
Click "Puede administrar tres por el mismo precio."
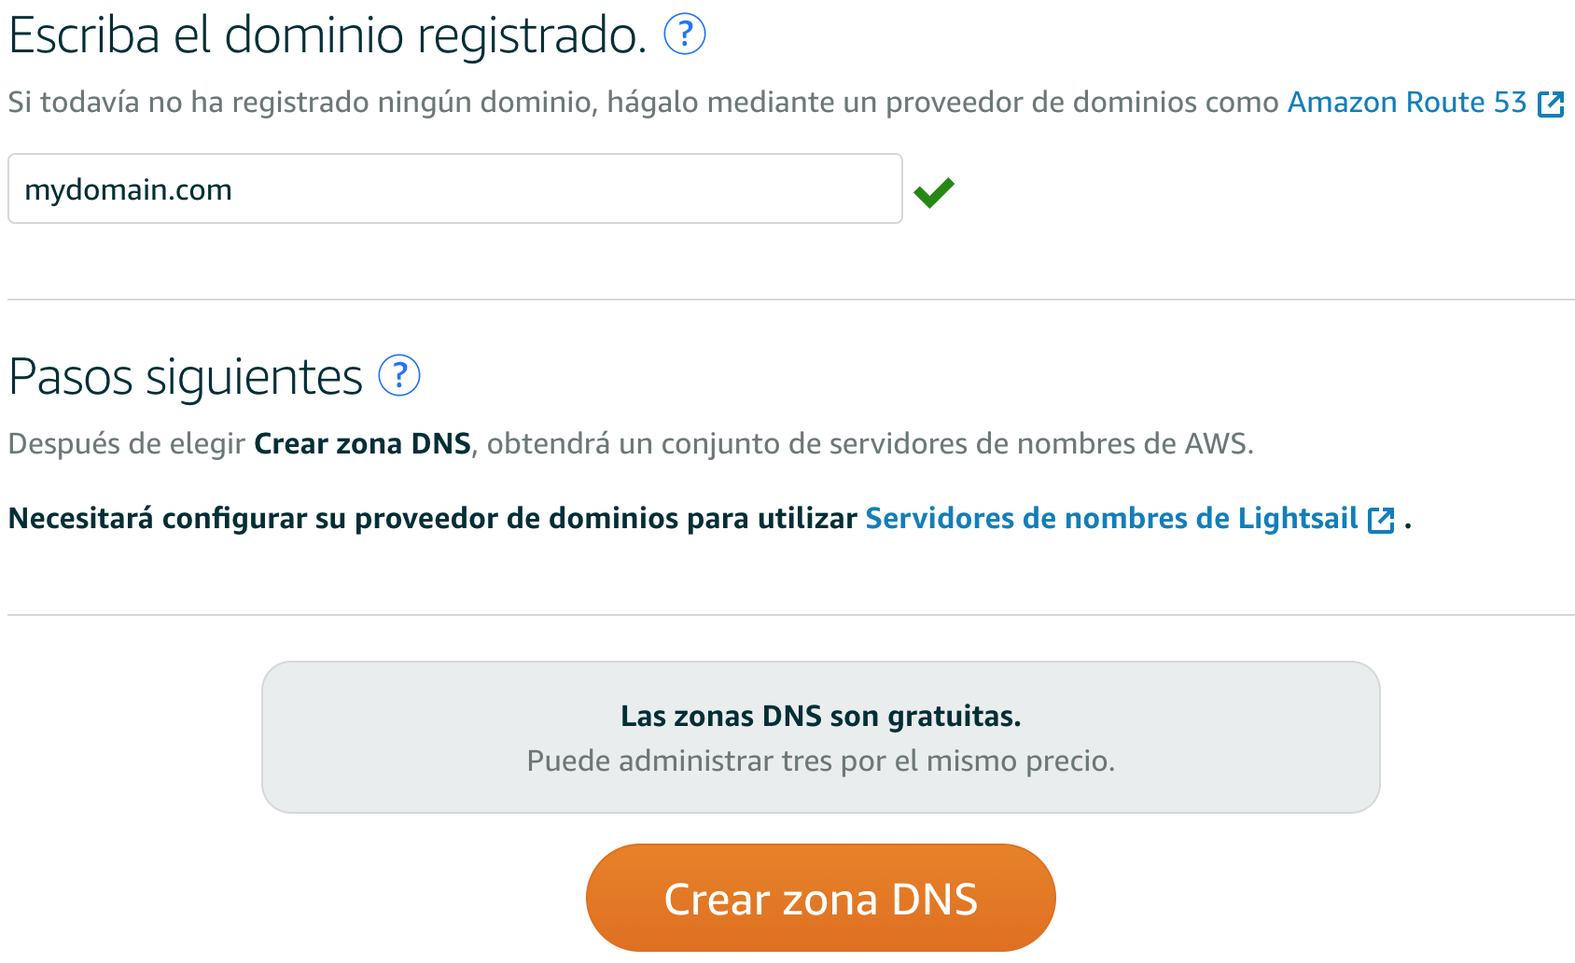coord(821,761)
